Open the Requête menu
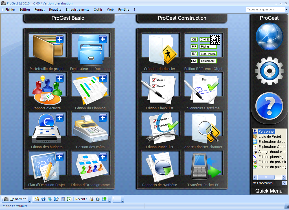289x210 pixels. pyautogui.click(x=55, y=10)
